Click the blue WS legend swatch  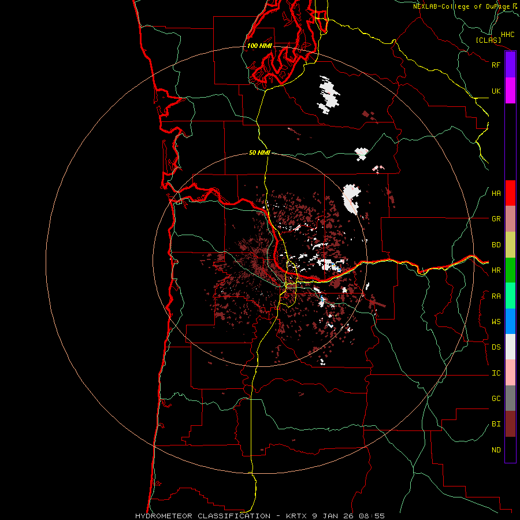510,321
